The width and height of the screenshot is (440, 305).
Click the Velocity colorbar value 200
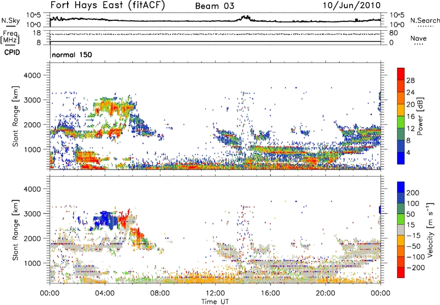413,193
